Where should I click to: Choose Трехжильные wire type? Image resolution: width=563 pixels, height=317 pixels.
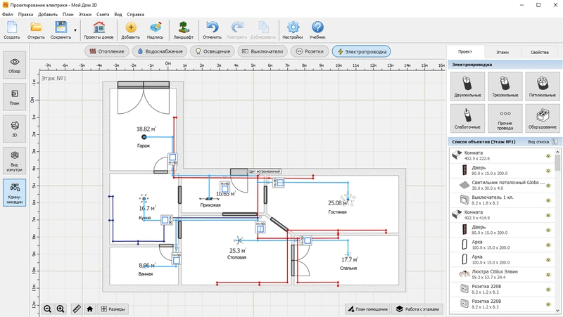click(505, 86)
